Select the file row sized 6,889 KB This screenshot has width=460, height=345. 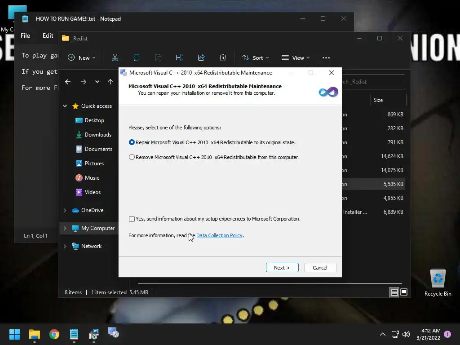[x=373, y=212]
